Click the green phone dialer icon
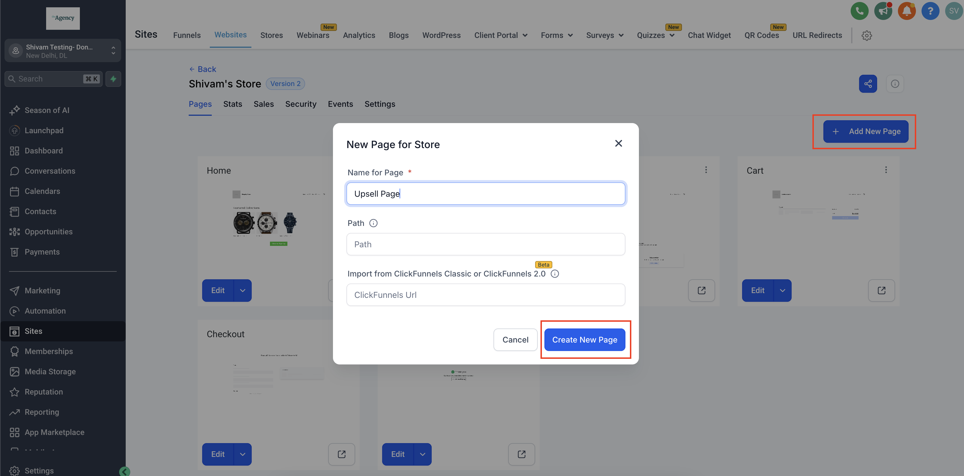Image resolution: width=964 pixels, height=476 pixels. (859, 11)
